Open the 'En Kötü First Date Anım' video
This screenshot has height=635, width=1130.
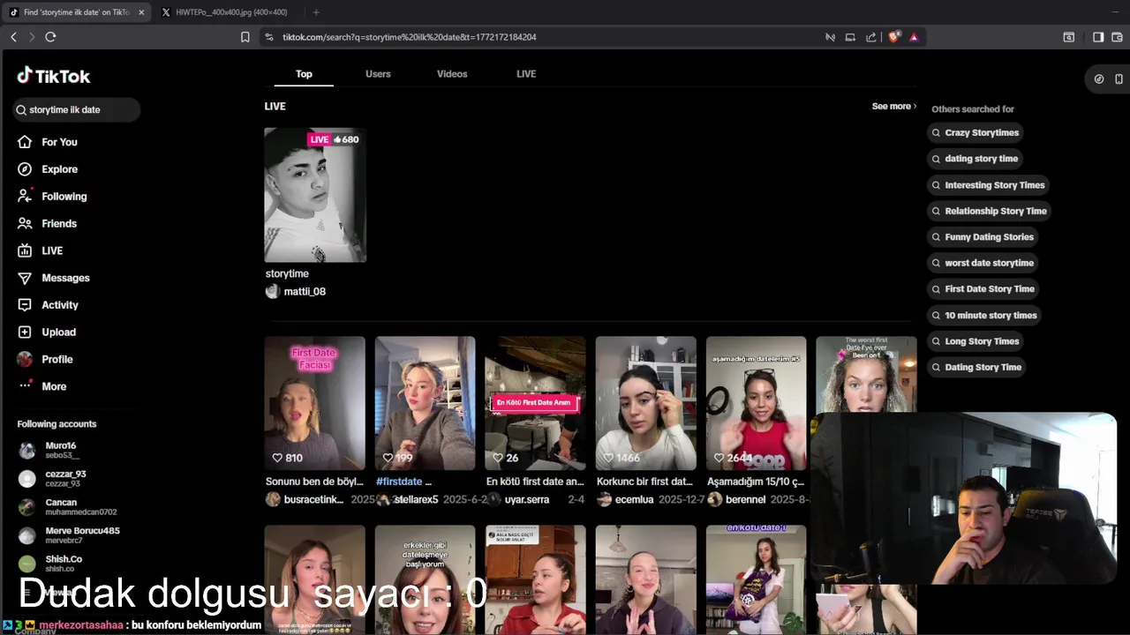536,403
